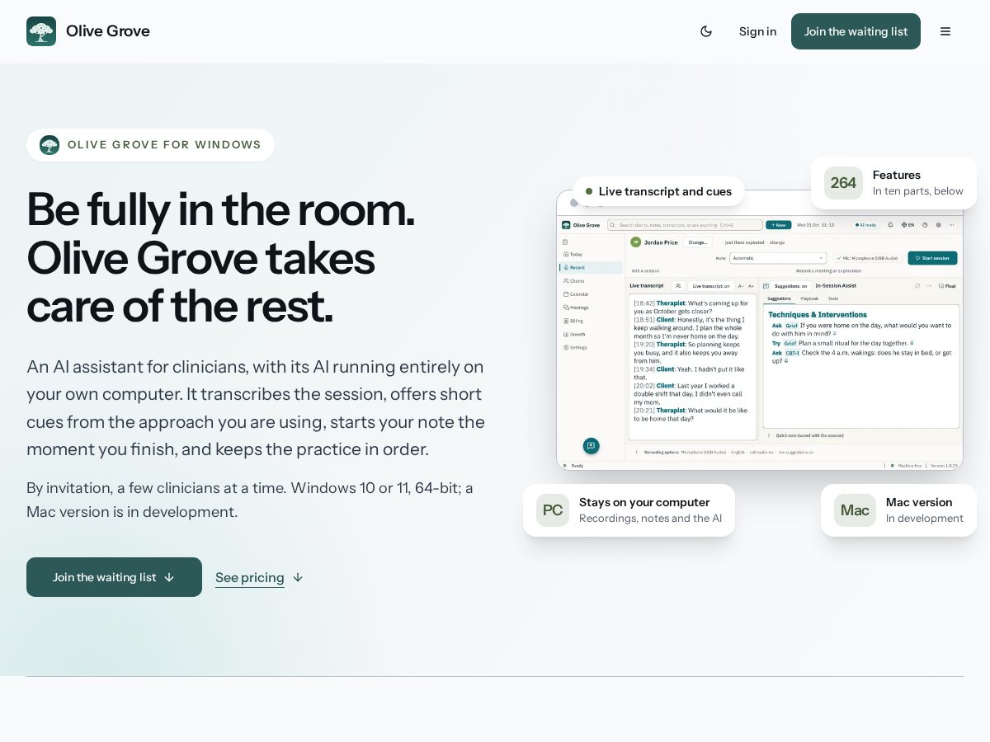Image resolution: width=990 pixels, height=742 pixels.
Task: Click the In-Session Assist more options dots
Action: click(x=930, y=286)
